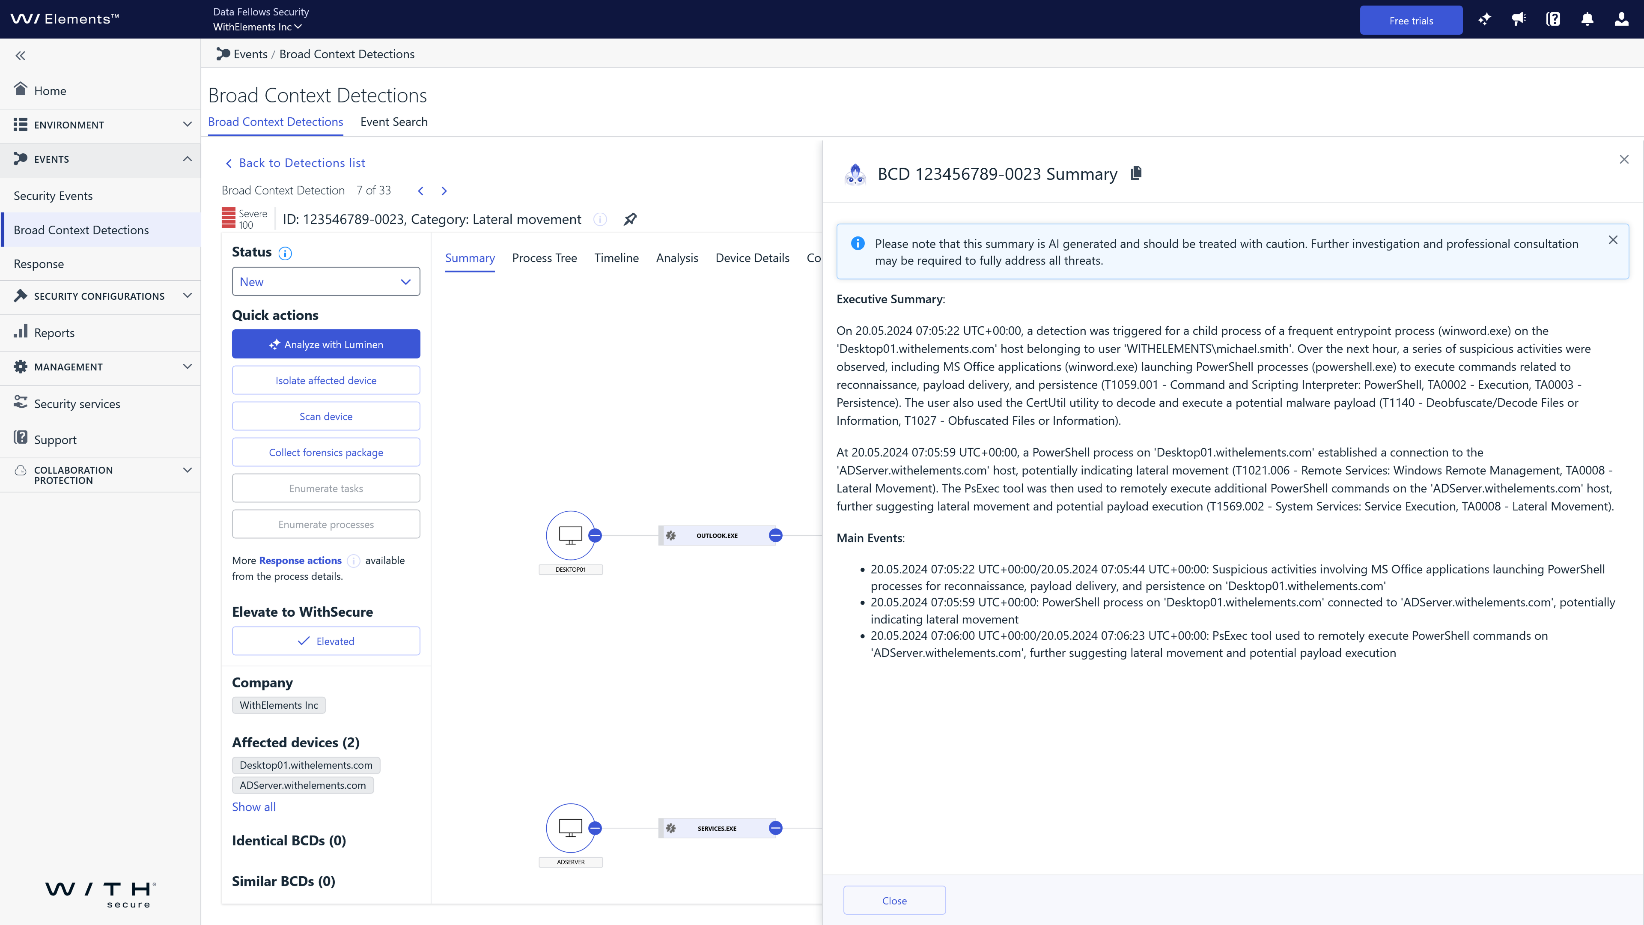Open the announcements megaphone icon

click(1519, 19)
